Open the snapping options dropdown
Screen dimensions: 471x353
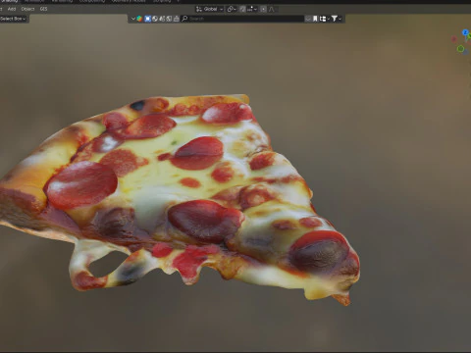click(x=252, y=9)
